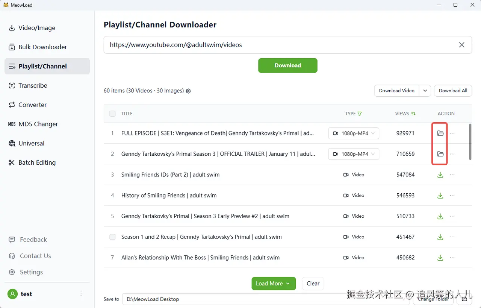
Task: Click view count 547084
Action: [405, 175]
